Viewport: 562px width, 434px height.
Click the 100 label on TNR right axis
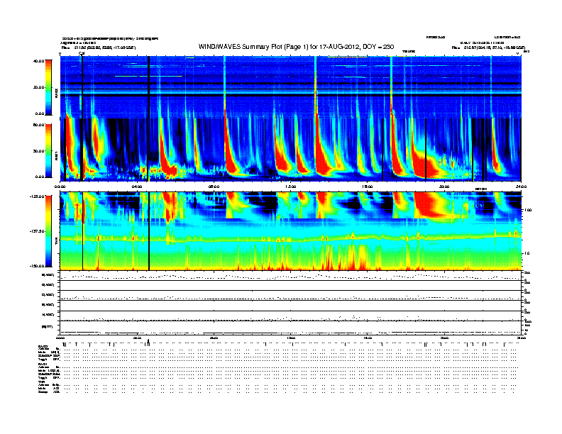click(528, 210)
